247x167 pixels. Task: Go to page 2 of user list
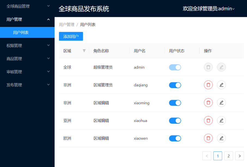point(228,156)
